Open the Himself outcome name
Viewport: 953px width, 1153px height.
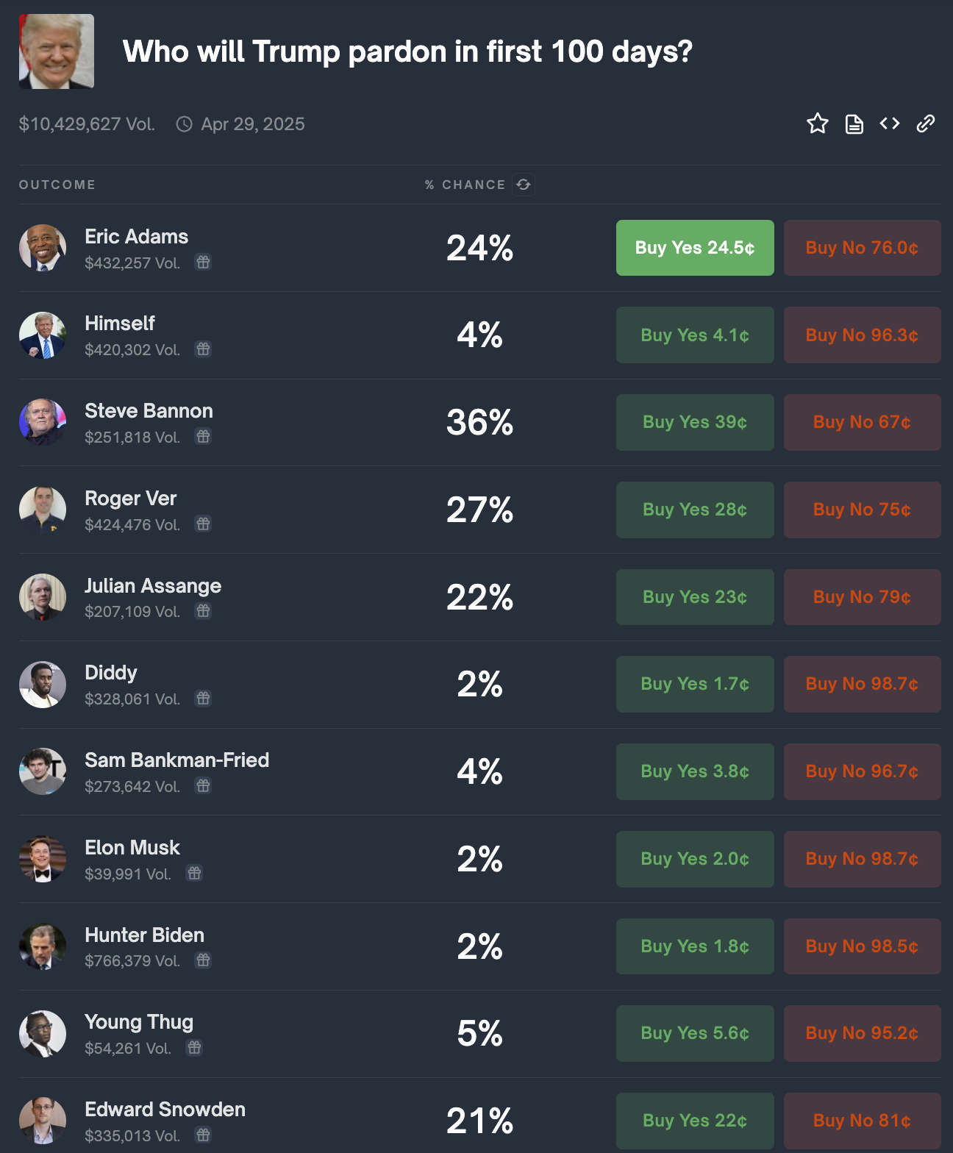click(120, 324)
